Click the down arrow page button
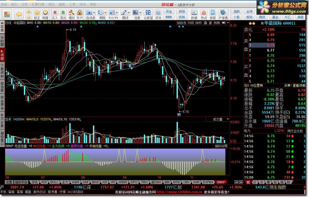Viewport: 309px width, 198px height. (x=29, y=17)
